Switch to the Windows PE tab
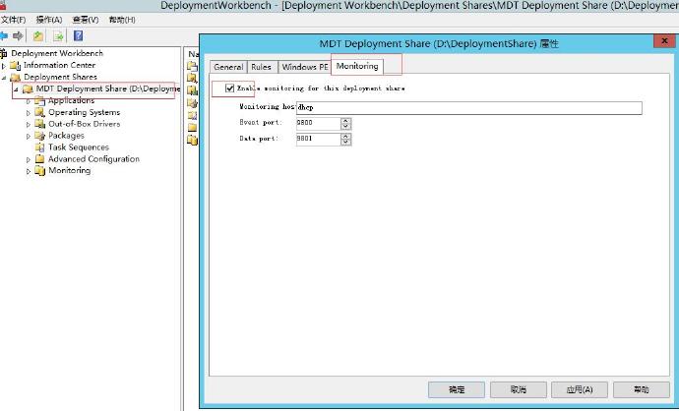This screenshot has width=679, height=411. point(305,67)
